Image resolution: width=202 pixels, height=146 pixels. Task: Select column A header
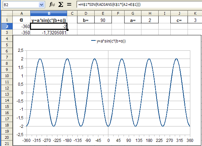22,13
